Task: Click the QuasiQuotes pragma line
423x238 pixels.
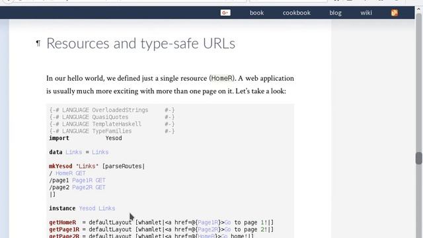Action: coord(112,117)
